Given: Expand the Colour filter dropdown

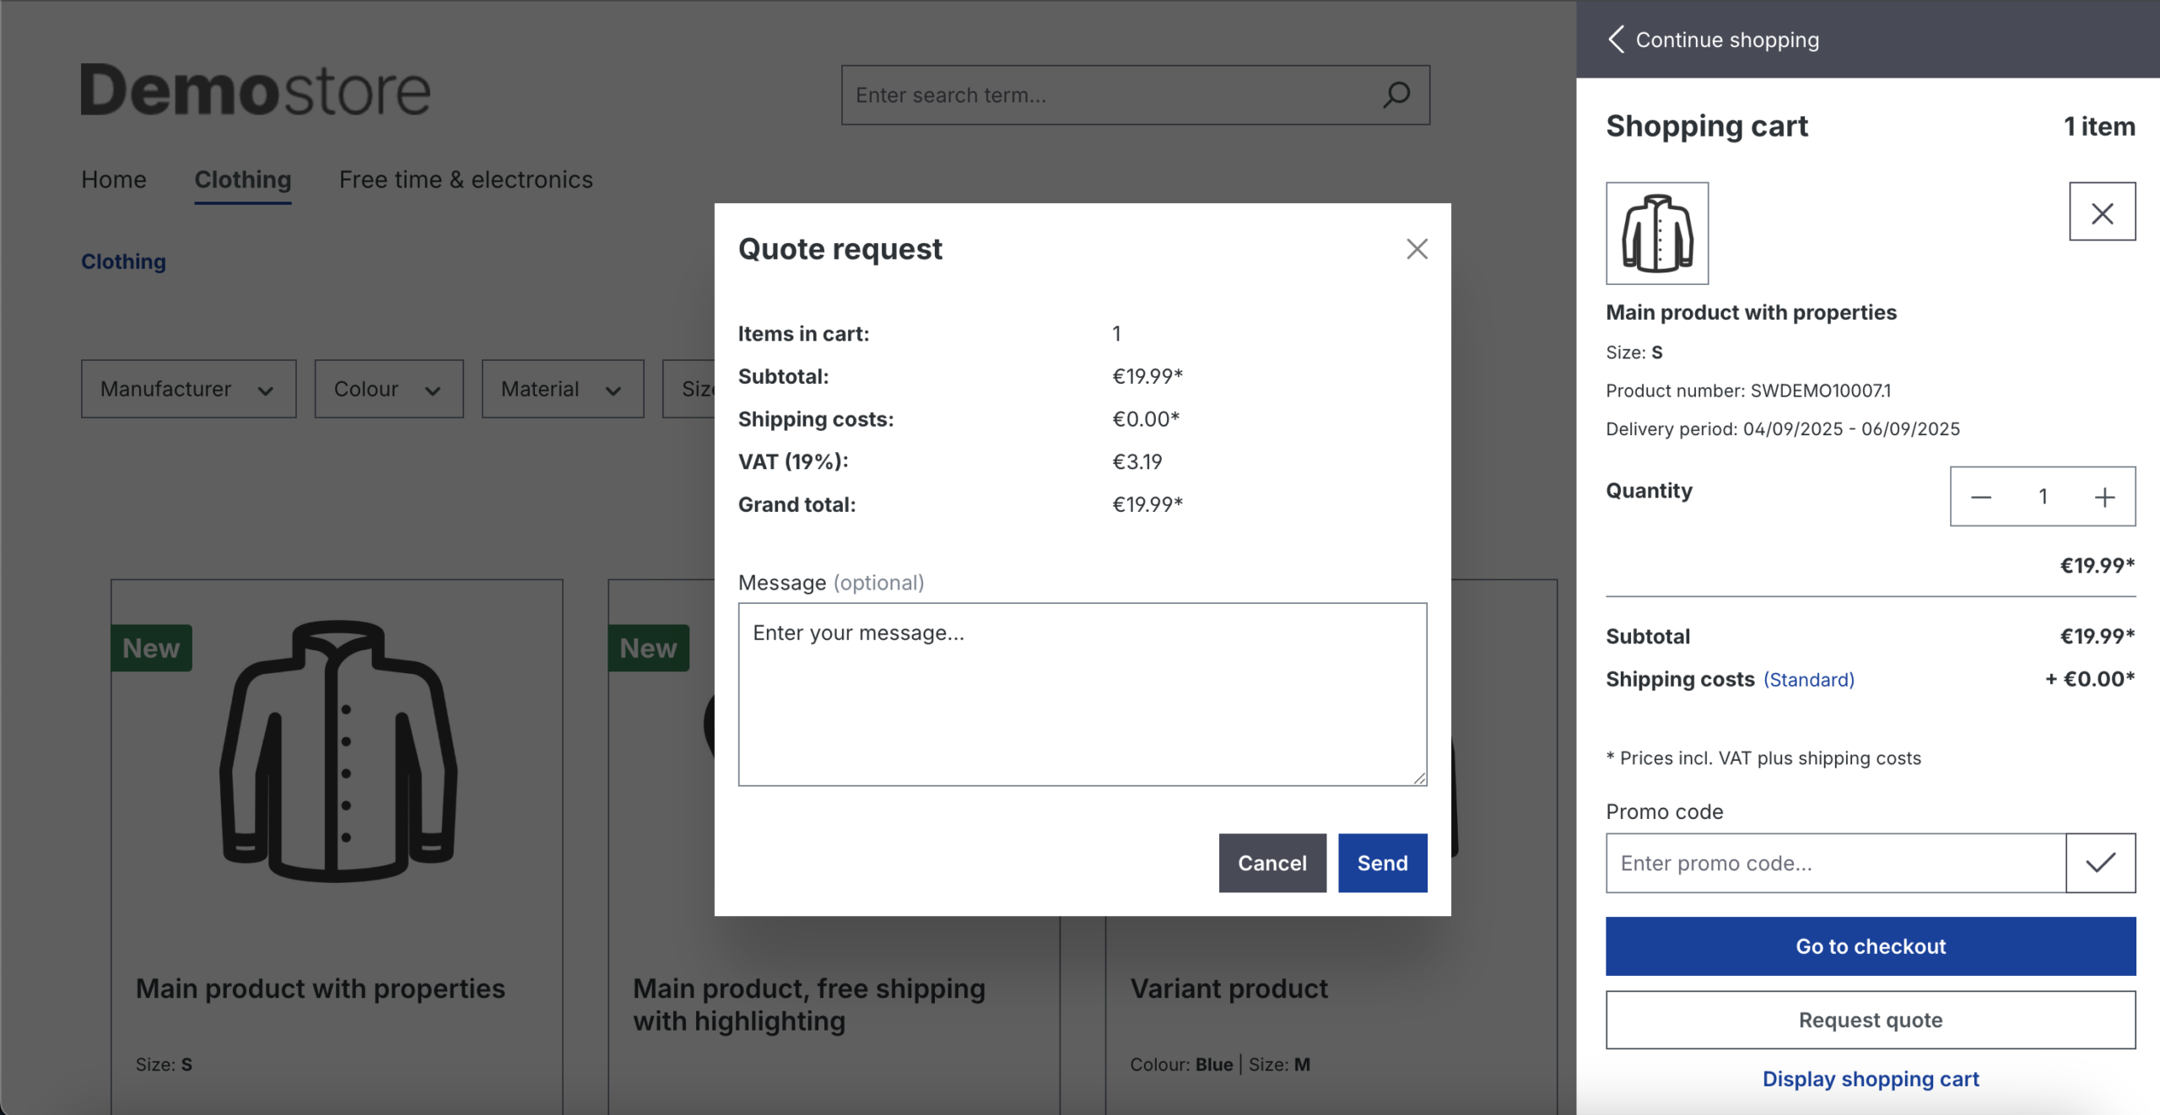Looking at the screenshot, I should (388, 389).
